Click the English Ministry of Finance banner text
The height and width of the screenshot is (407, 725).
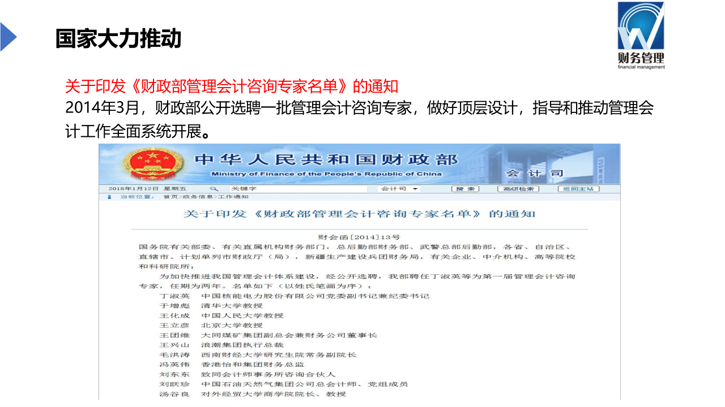coord(326,174)
